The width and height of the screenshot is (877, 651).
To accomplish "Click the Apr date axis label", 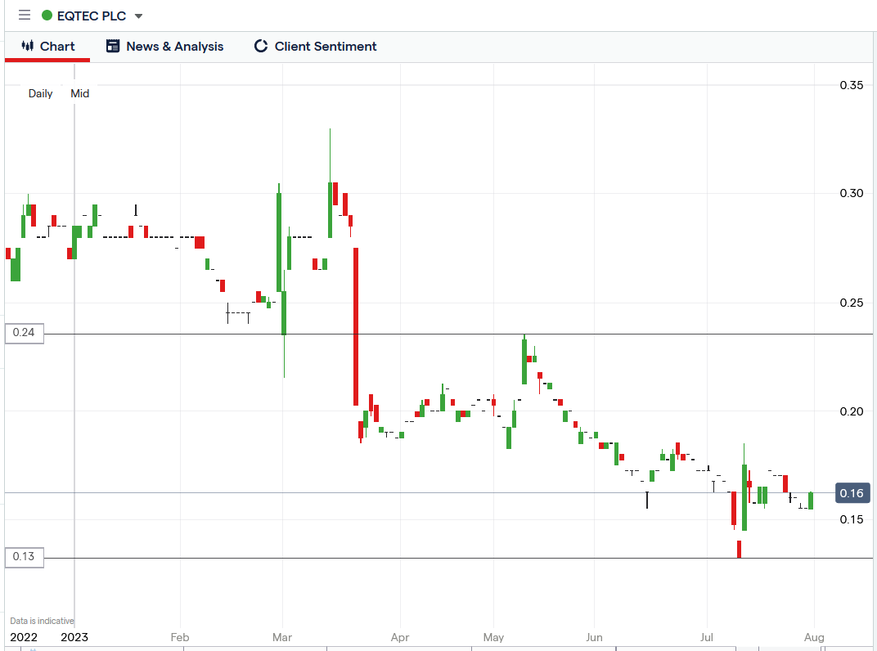I will [x=400, y=637].
